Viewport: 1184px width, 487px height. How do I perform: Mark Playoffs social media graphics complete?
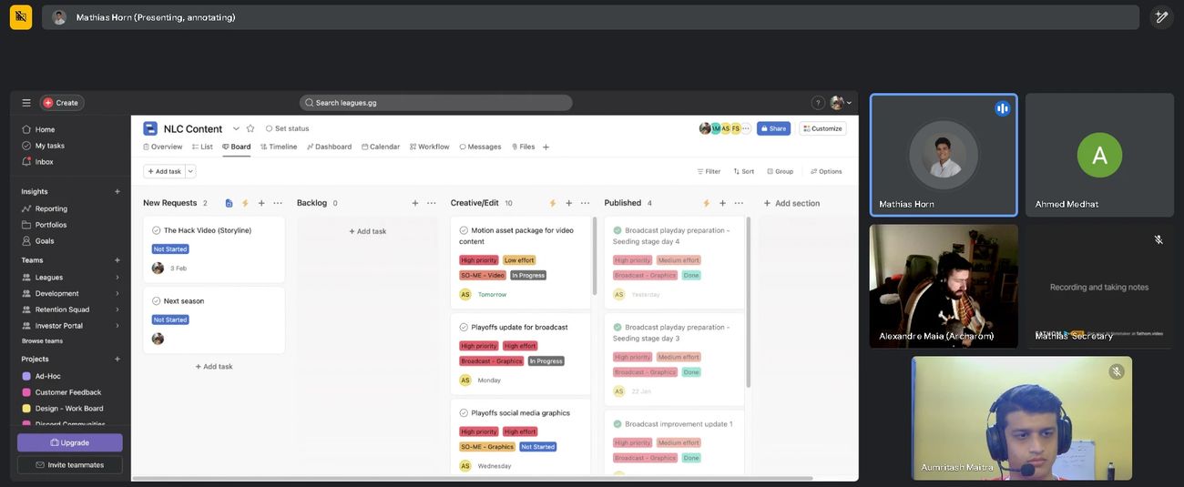pyautogui.click(x=464, y=413)
